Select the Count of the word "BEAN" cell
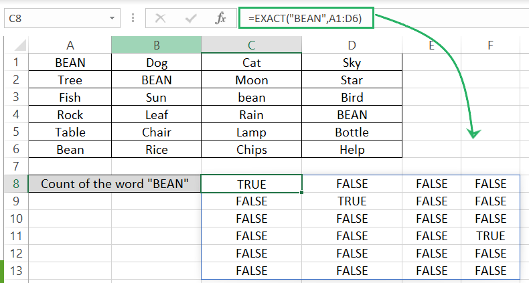Viewport: 529px width, 283px height. pyautogui.click(x=115, y=184)
